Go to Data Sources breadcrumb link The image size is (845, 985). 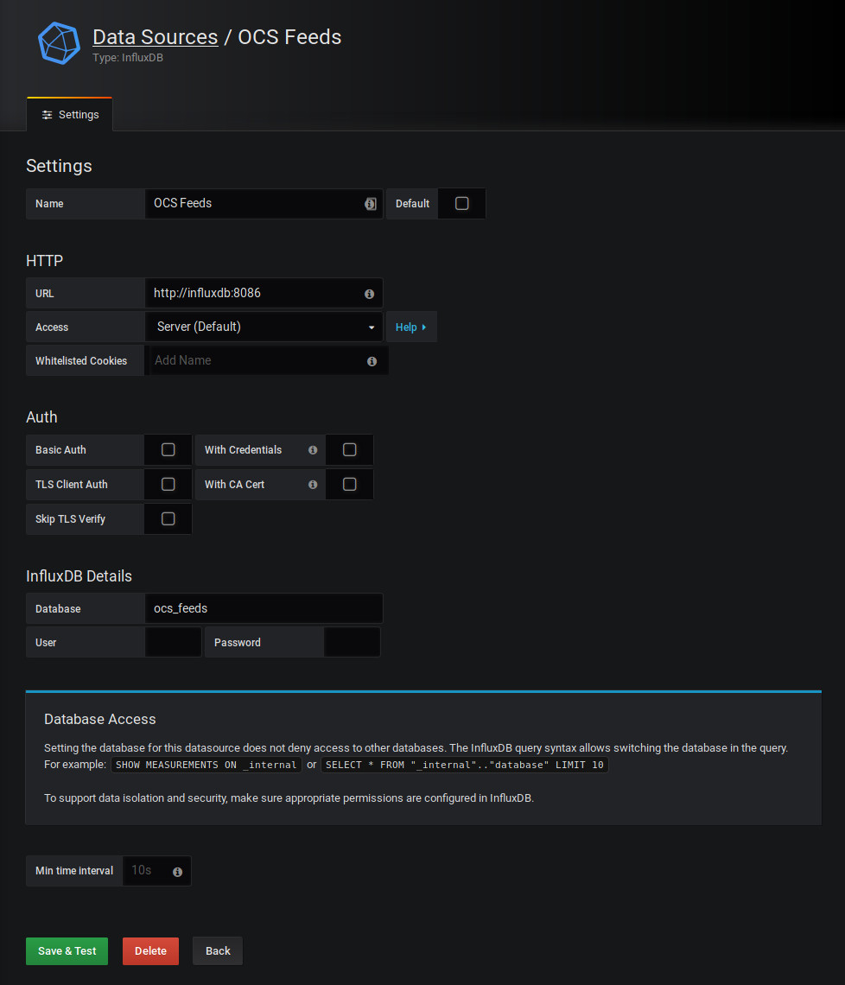pyautogui.click(x=156, y=37)
